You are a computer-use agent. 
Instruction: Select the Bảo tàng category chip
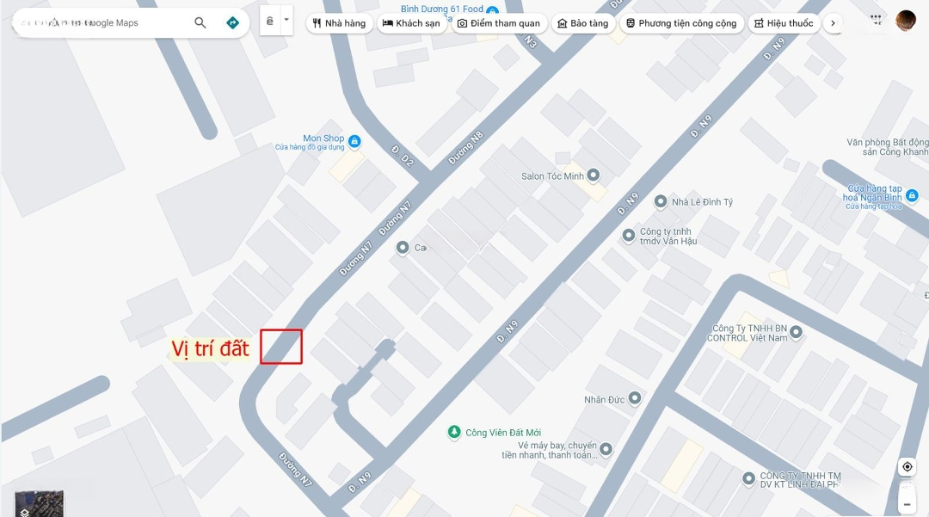(x=583, y=23)
